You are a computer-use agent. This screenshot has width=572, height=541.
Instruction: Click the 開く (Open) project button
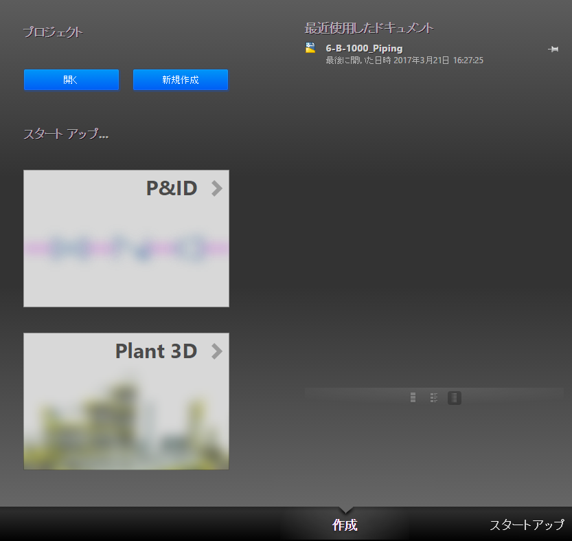pos(71,80)
